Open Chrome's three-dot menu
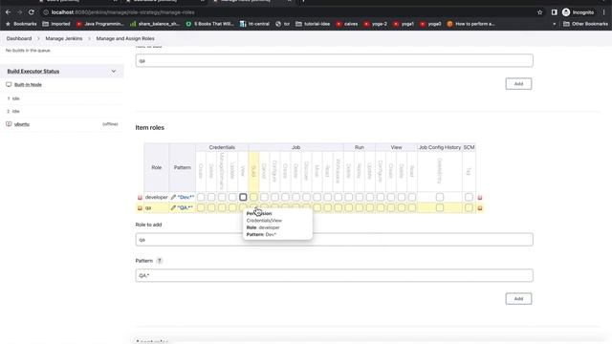612x344 pixels. [x=603, y=12]
